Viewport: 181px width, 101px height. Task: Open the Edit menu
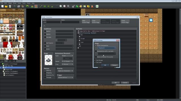tap(6, 3)
